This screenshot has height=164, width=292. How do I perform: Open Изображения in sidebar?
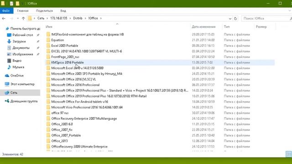22,54
